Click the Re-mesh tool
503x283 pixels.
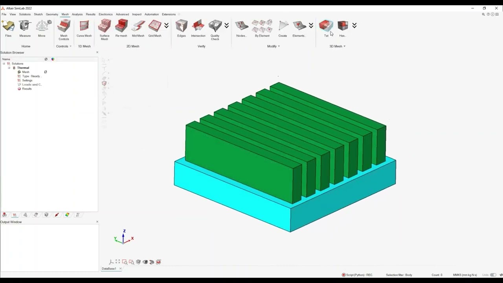click(121, 29)
